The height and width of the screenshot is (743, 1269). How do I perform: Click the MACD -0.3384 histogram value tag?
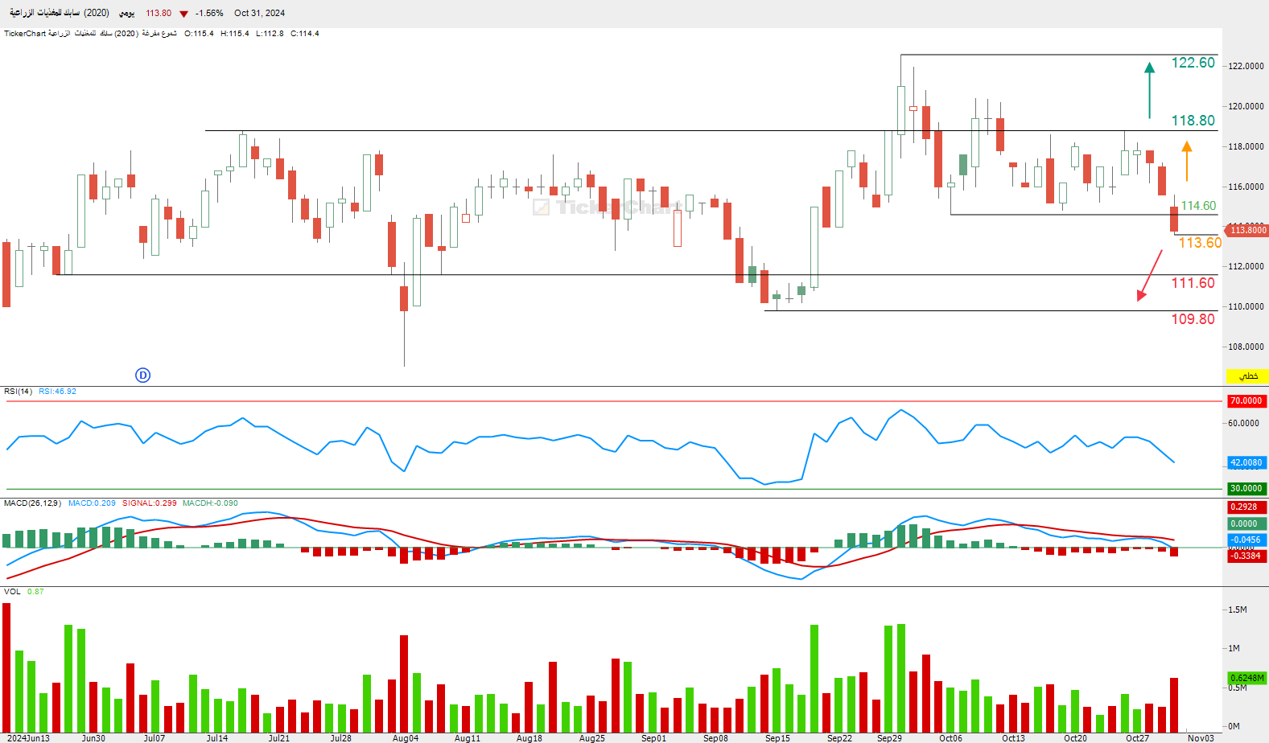pos(1246,556)
